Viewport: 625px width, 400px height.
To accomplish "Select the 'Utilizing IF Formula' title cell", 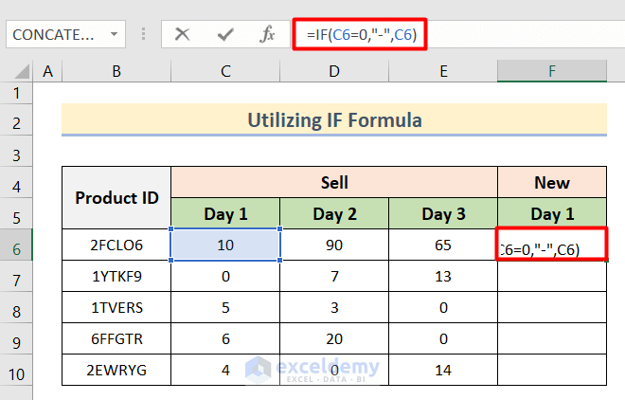I will pos(334,120).
